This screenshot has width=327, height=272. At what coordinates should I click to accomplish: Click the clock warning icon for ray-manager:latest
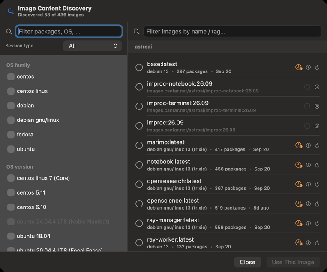(299, 223)
